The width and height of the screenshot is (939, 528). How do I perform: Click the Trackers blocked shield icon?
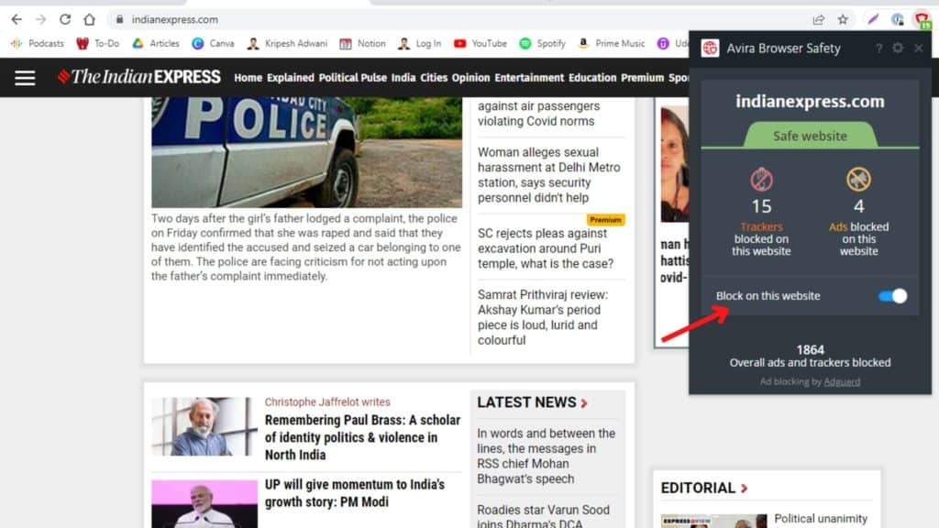click(x=761, y=180)
